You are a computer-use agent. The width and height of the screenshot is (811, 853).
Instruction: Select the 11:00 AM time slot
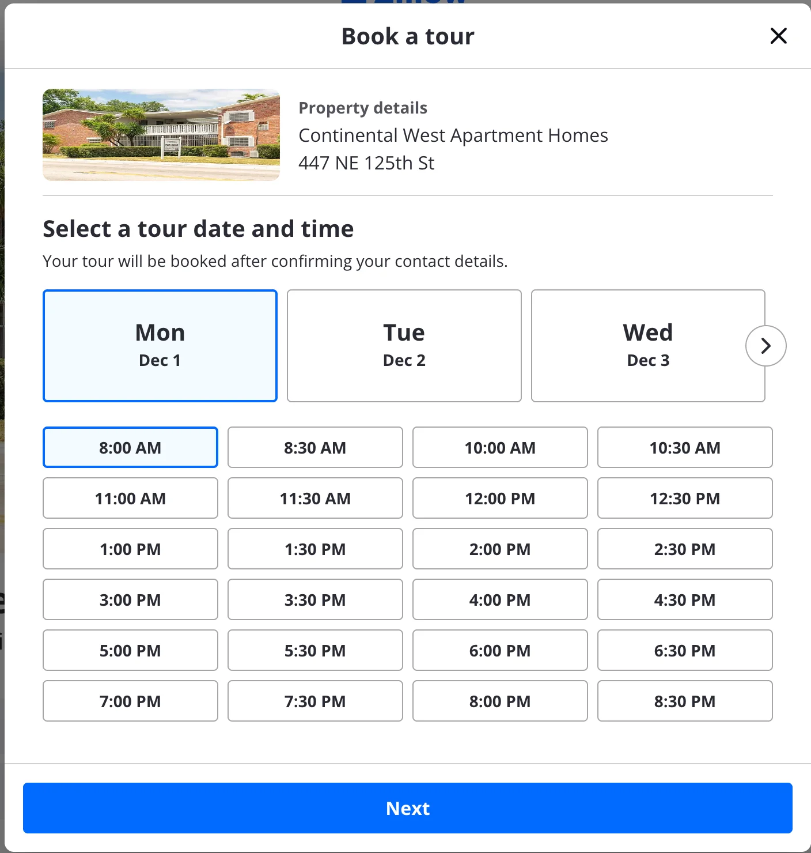130,498
